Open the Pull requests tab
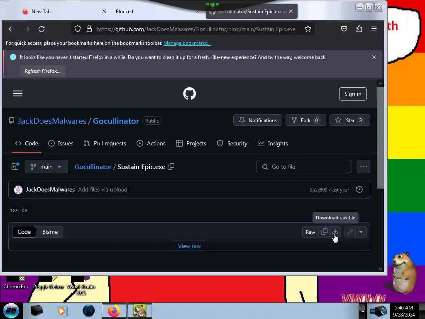 tap(105, 143)
